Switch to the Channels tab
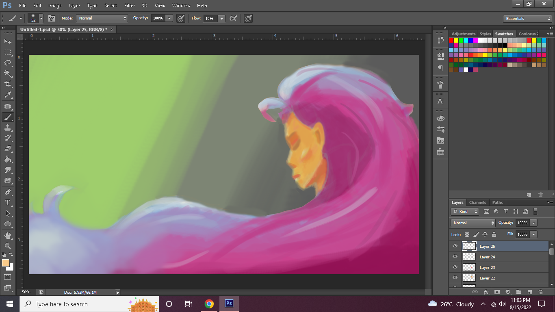Screen dimensions: 555x312 click(477, 202)
